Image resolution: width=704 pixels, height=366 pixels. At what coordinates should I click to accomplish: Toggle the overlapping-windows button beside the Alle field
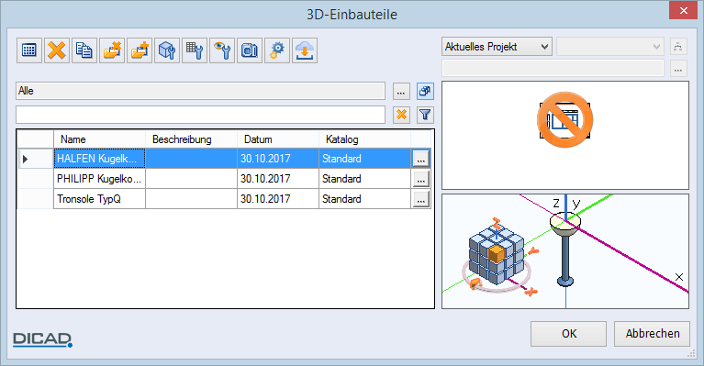point(425,91)
